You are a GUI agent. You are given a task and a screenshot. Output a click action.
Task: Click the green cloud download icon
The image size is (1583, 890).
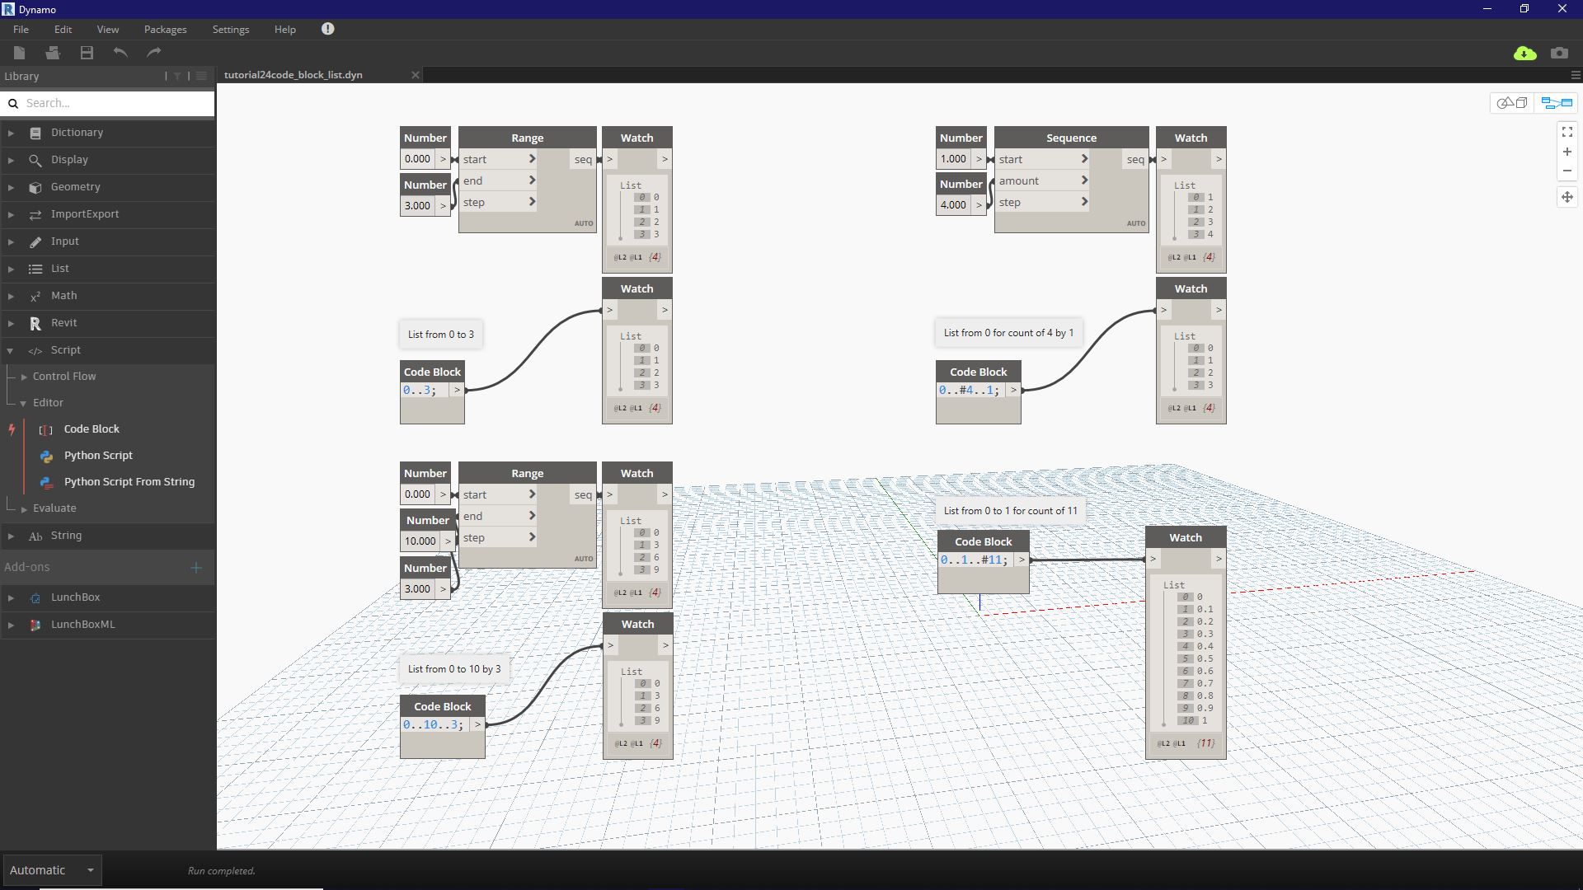(1524, 54)
